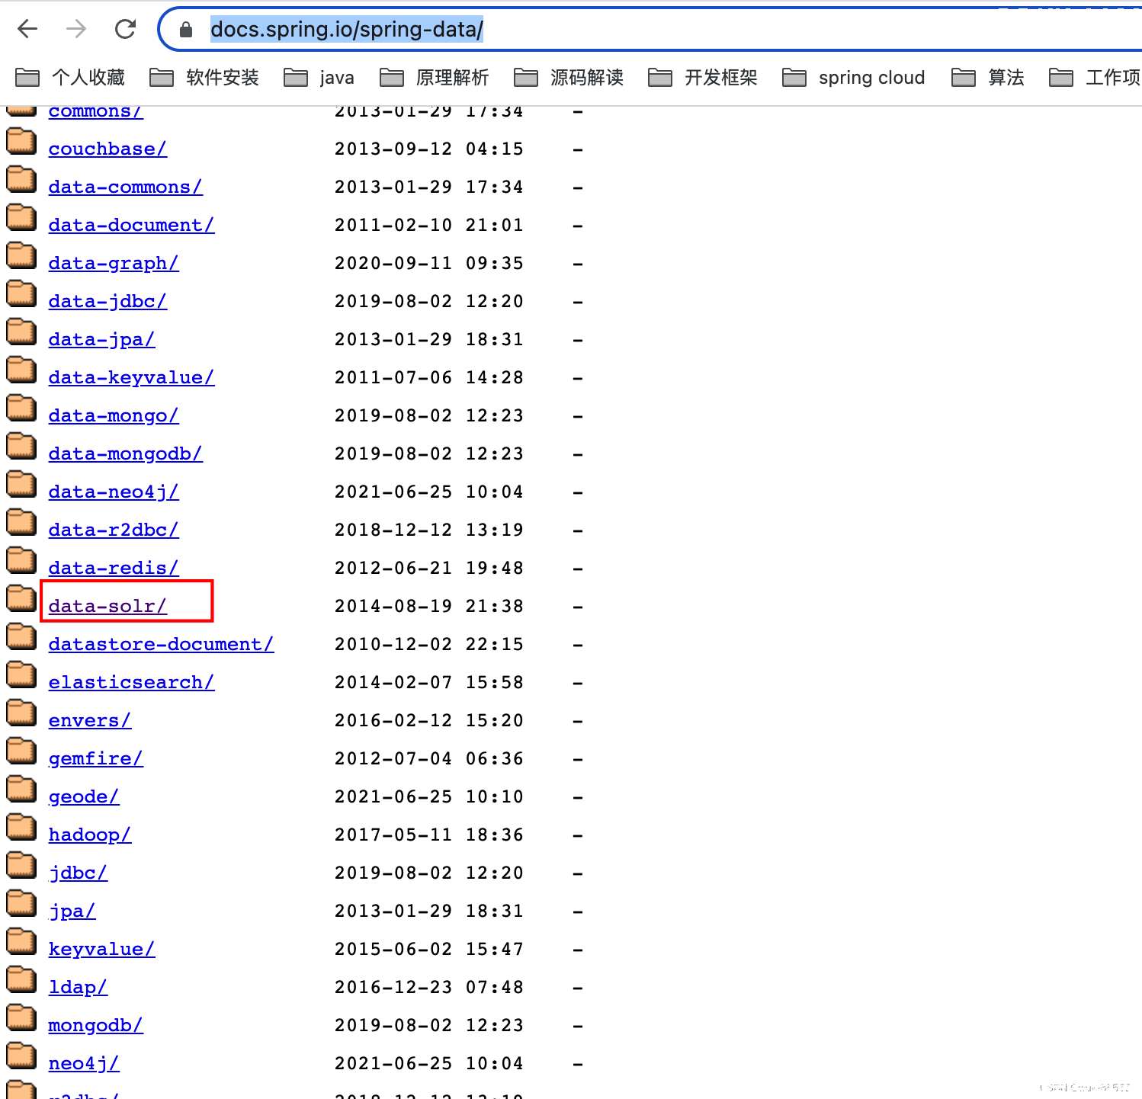Image resolution: width=1142 pixels, height=1099 pixels.
Task: Click folder icon beside geode/
Action: [21, 789]
